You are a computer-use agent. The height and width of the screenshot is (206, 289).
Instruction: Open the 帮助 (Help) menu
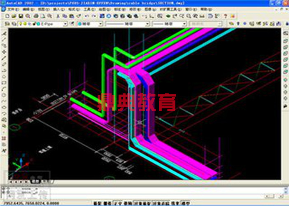(204, 8)
